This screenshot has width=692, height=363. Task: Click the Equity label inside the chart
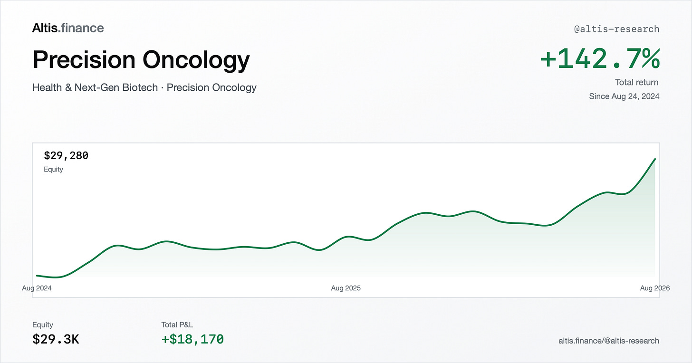(53, 169)
